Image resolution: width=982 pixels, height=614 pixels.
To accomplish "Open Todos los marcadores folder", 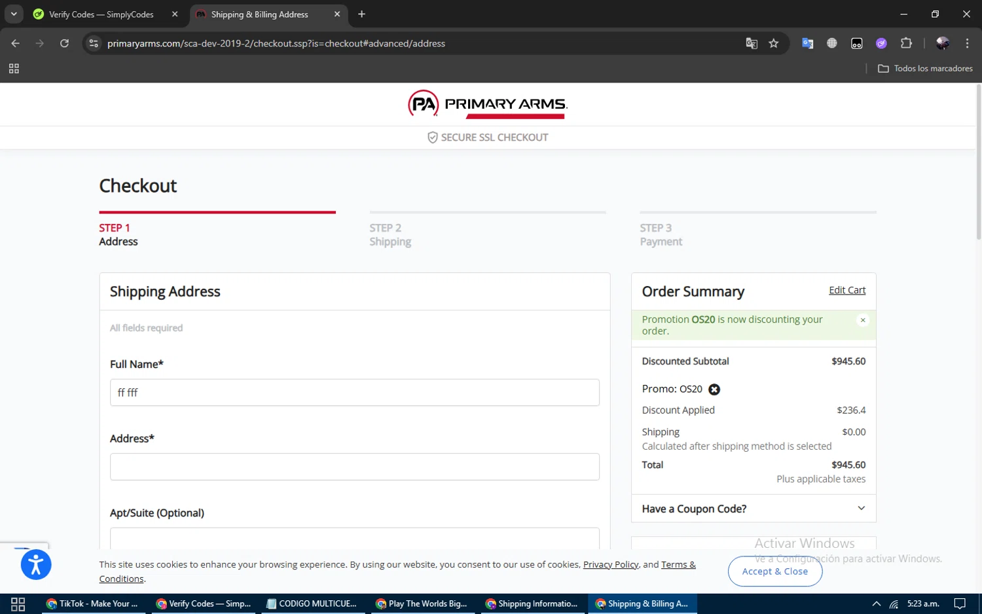I will click(x=925, y=69).
